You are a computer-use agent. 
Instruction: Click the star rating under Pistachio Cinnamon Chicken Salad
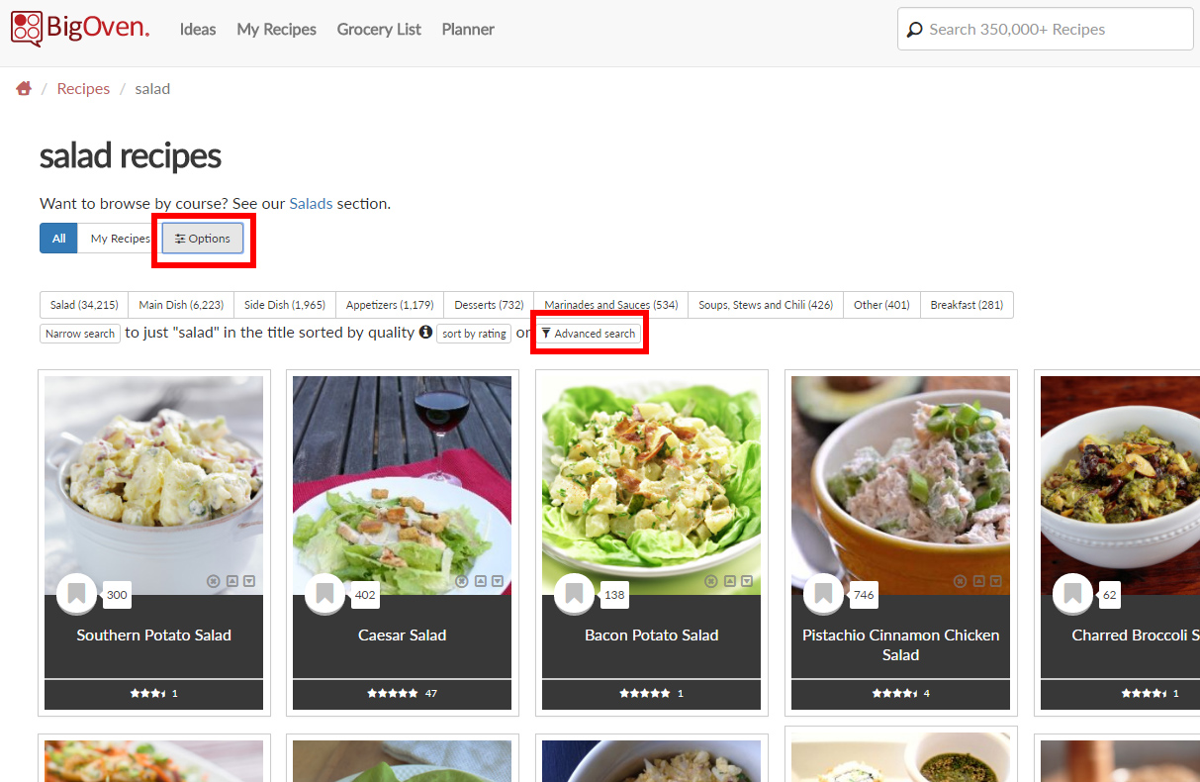click(894, 694)
